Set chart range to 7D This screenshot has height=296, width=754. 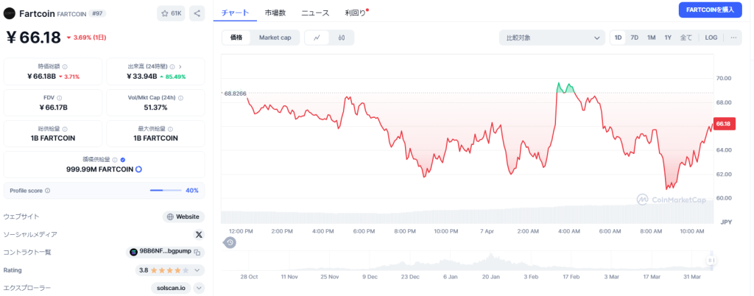(634, 38)
